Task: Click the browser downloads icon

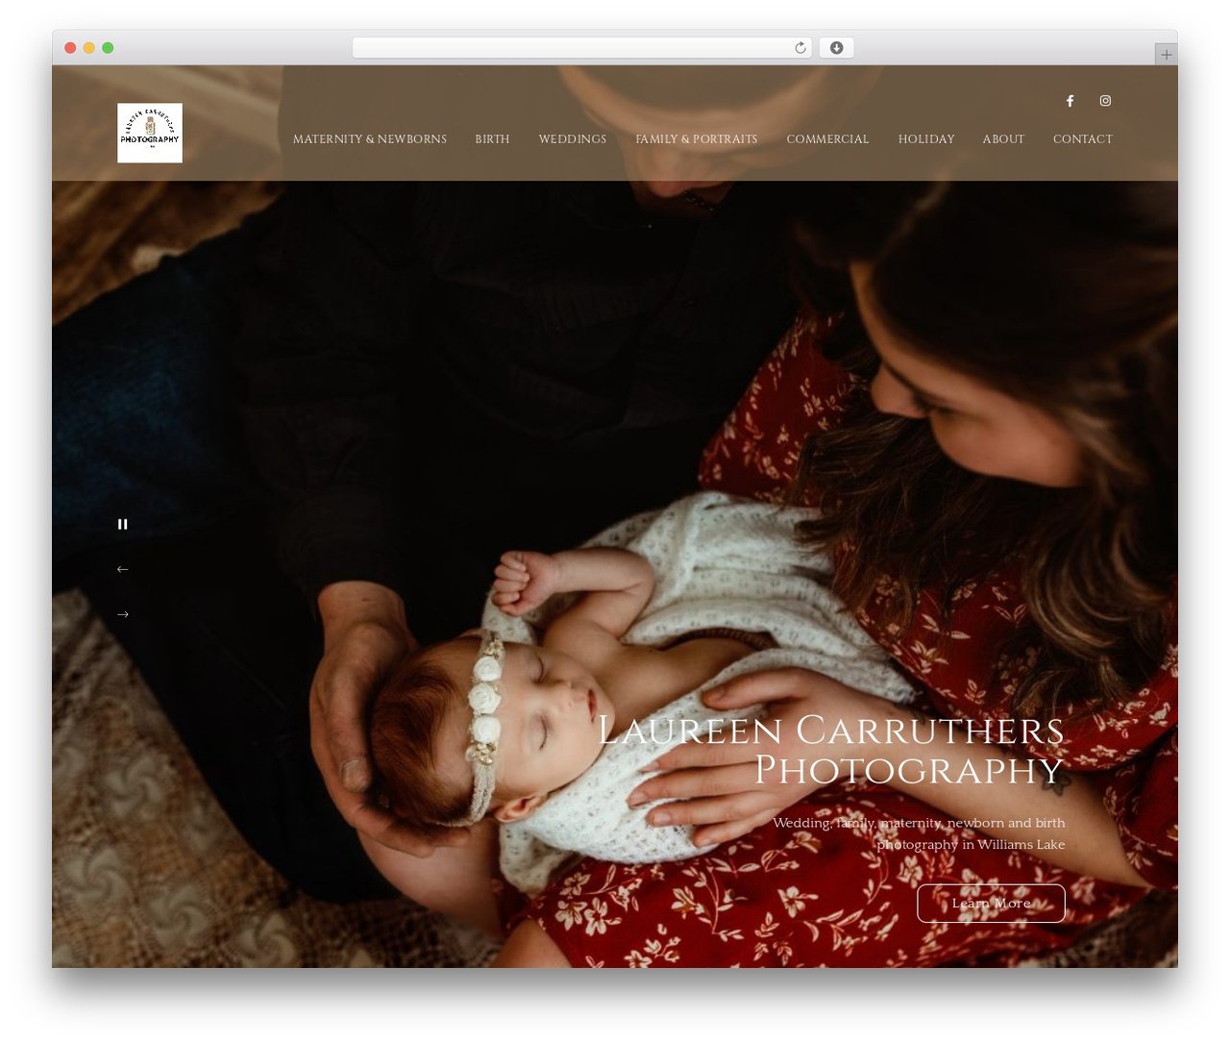Action: [836, 48]
